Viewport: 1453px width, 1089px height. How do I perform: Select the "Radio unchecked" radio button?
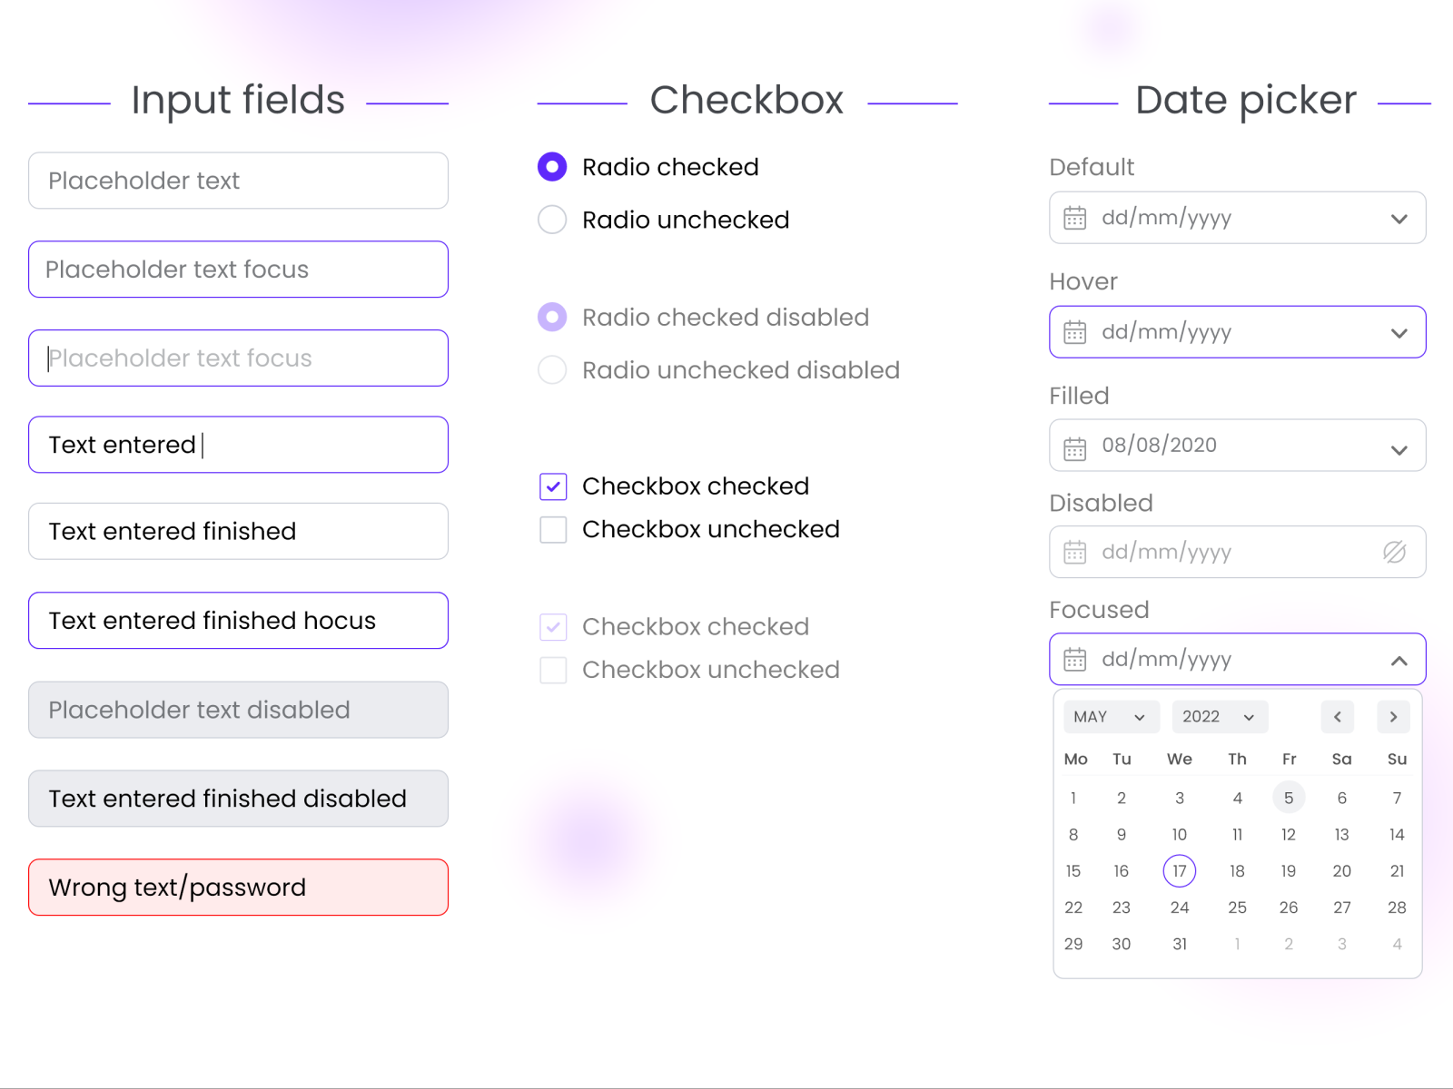552,220
